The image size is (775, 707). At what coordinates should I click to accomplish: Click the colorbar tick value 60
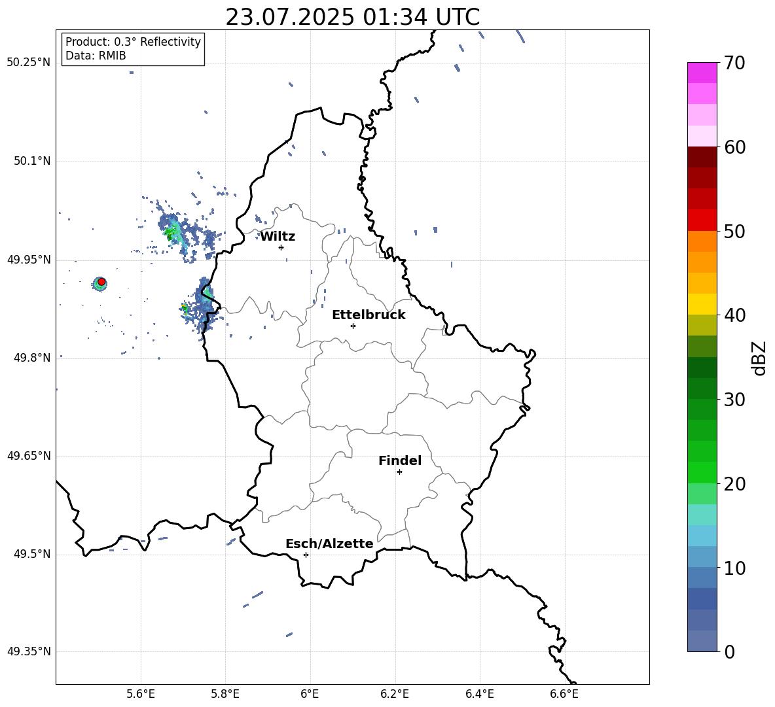tap(735, 147)
